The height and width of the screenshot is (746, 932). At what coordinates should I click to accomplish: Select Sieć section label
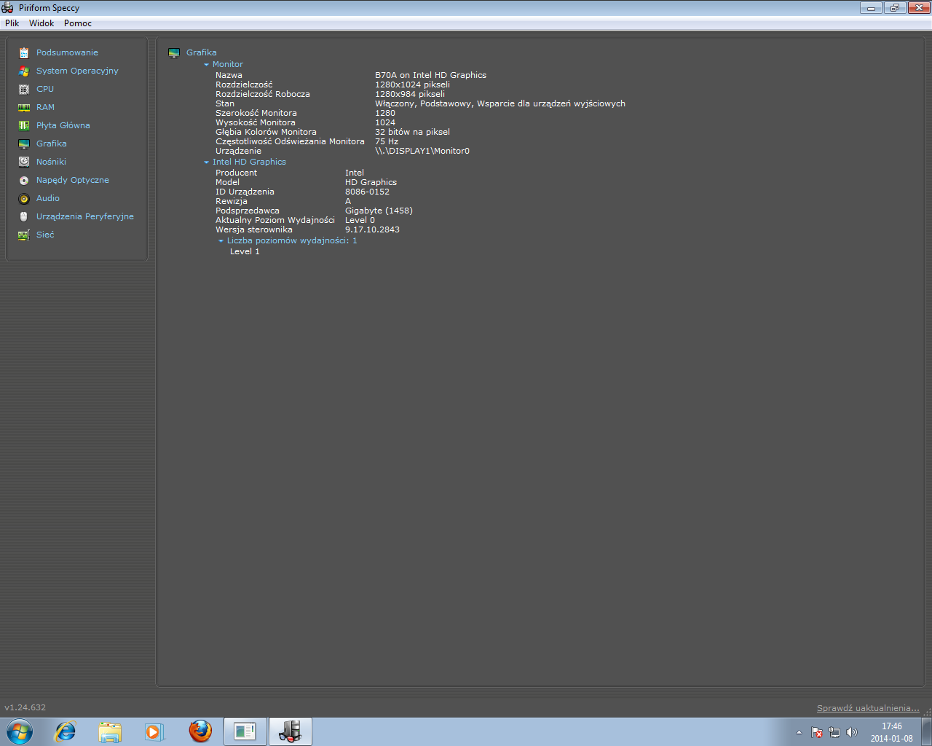45,235
